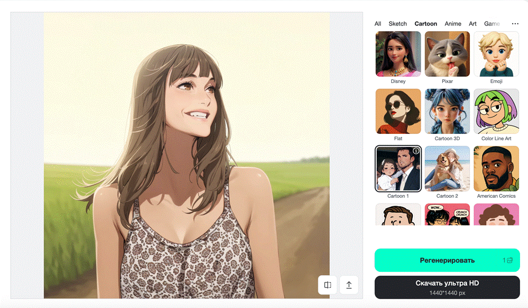Click Скачать ультра HD download button

[x=447, y=287]
